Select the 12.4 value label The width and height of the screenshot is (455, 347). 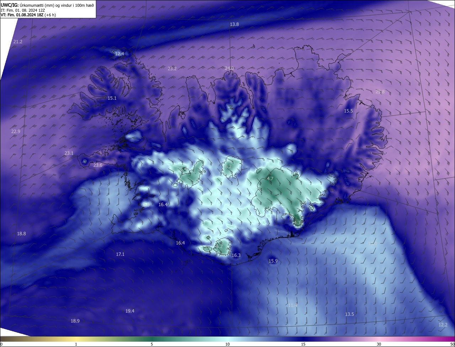pos(119,54)
